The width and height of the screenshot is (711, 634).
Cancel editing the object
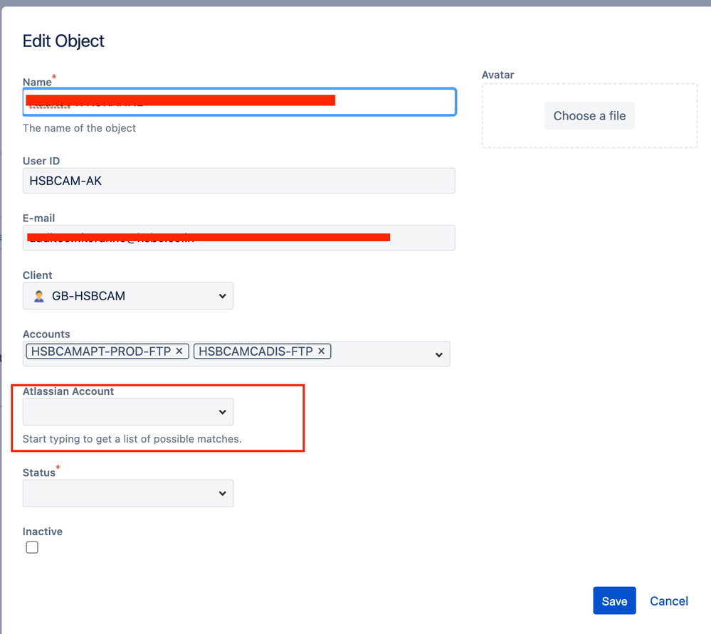669,601
